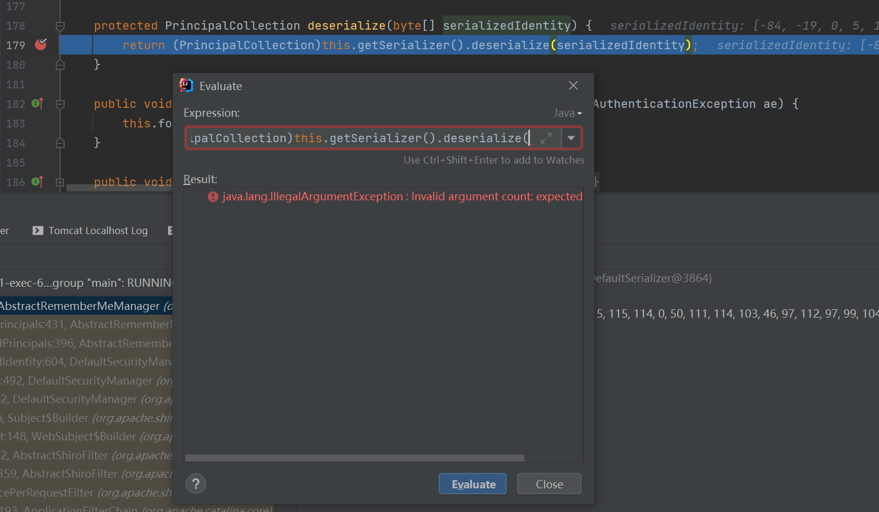Select the frame at 359 AbstractShiroFilter
Image resolution: width=879 pixels, height=512 pixels.
(86, 473)
